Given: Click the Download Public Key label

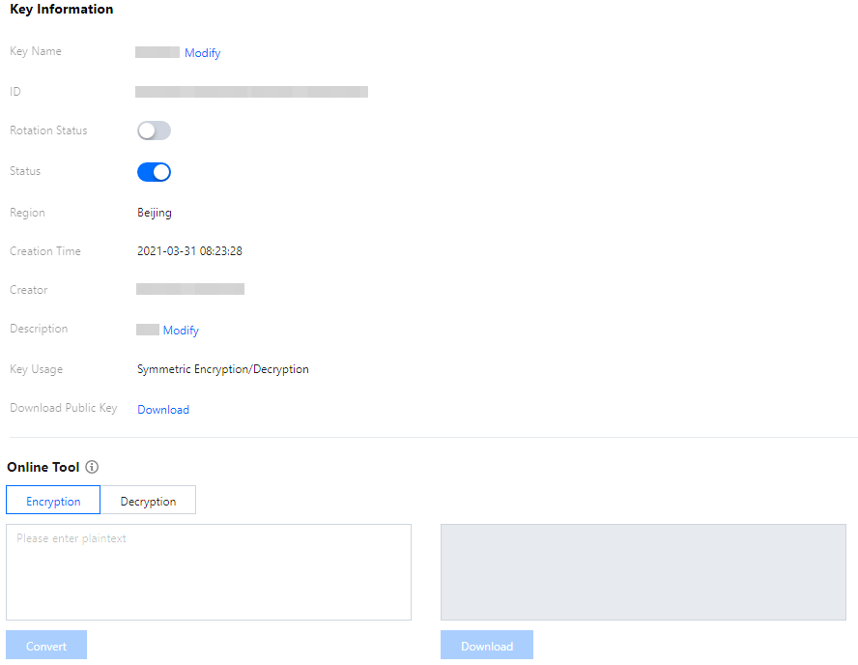Looking at the screenshot, I should click(64, 408).
